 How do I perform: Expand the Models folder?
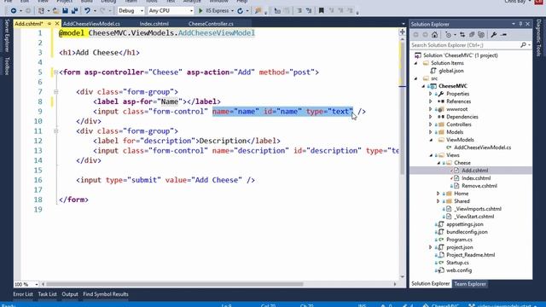coord(430,132)
